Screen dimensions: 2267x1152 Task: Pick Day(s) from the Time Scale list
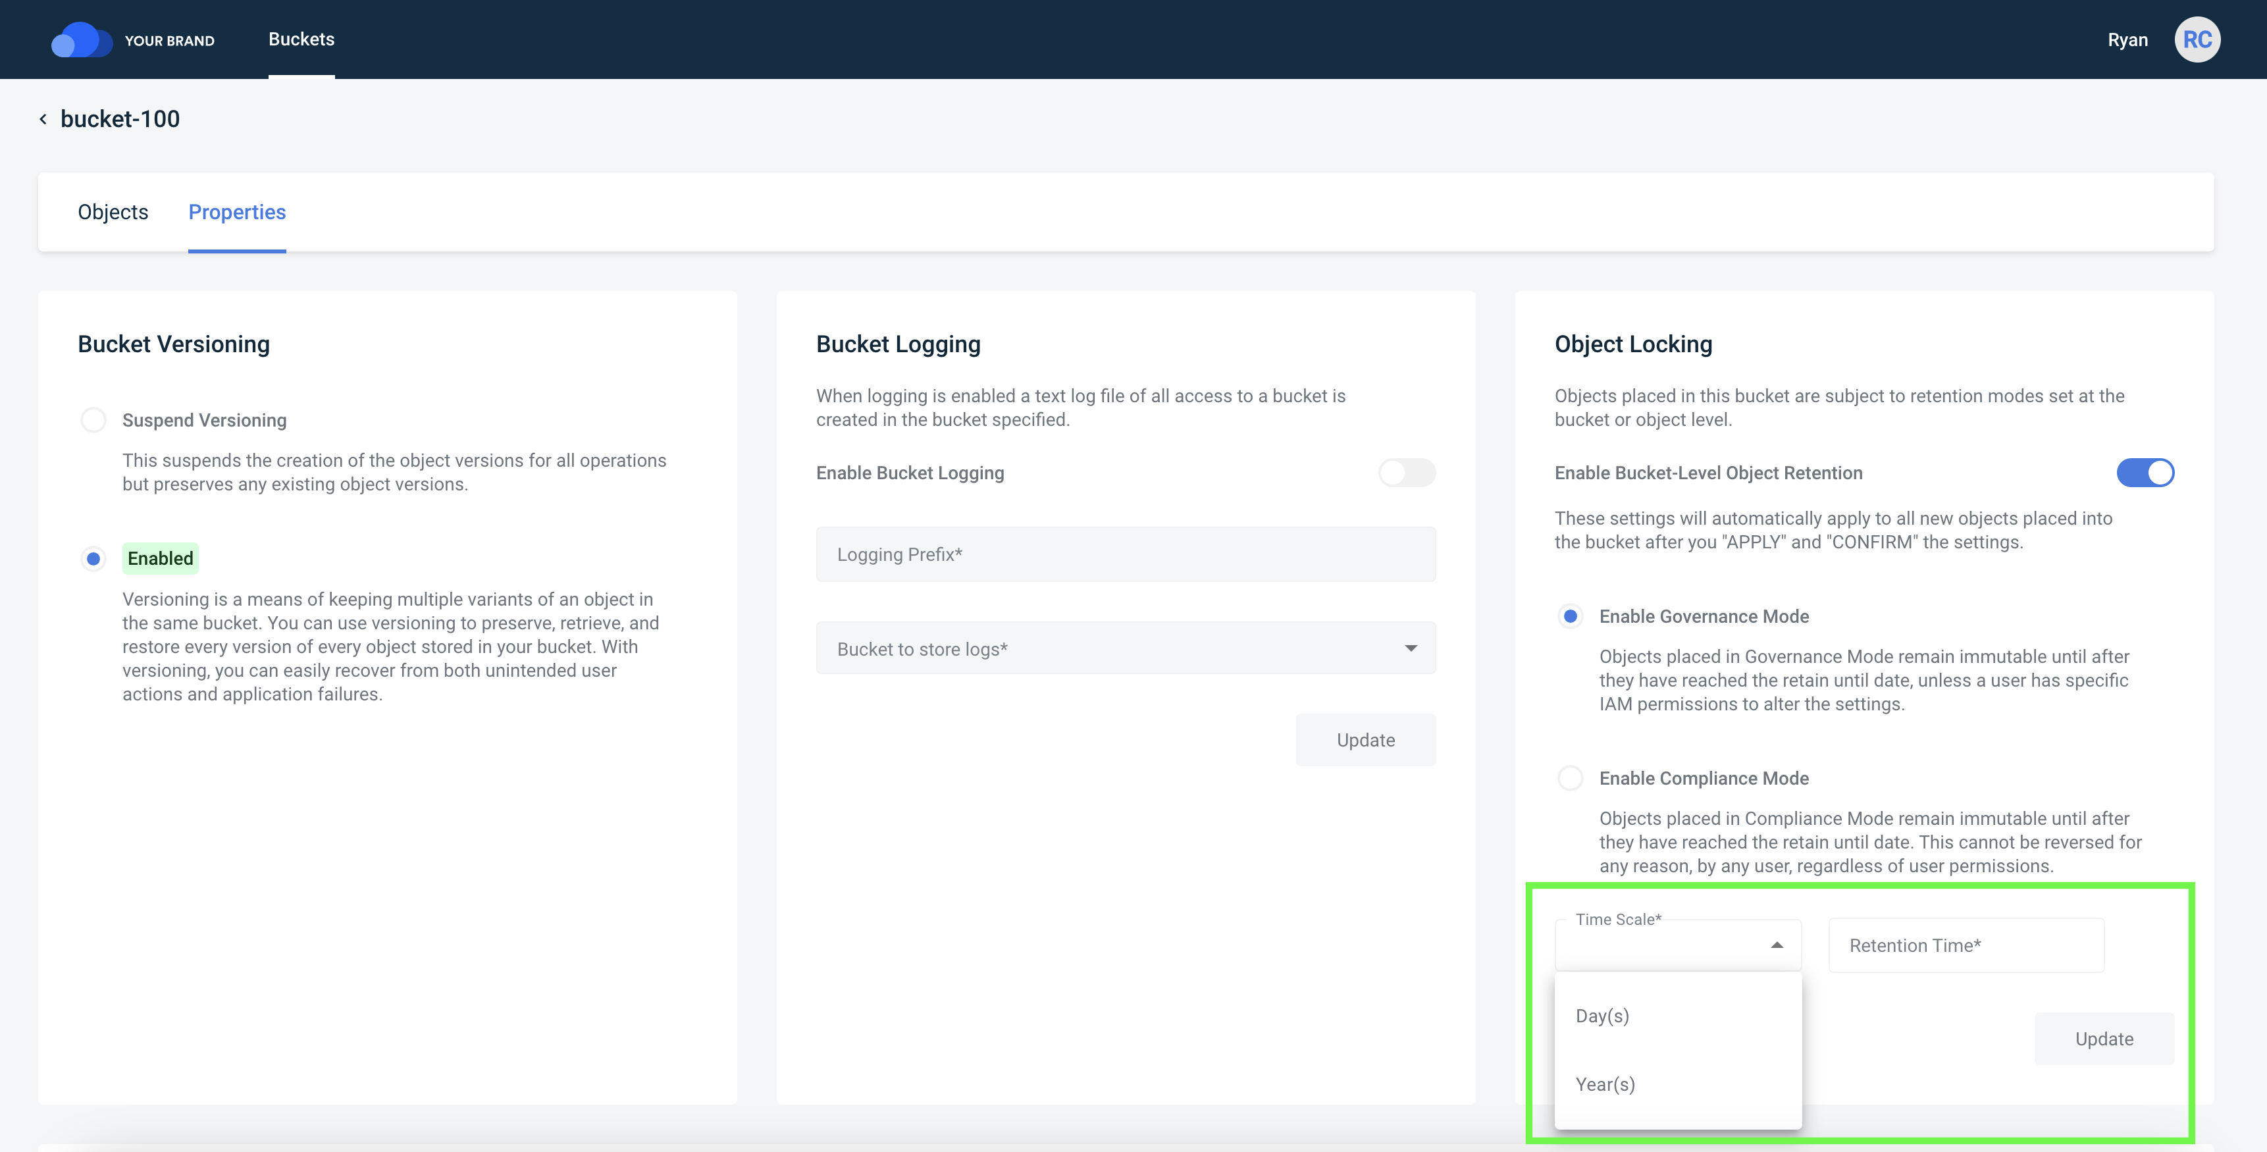pyautogui.click(x=1677, y=1016)
